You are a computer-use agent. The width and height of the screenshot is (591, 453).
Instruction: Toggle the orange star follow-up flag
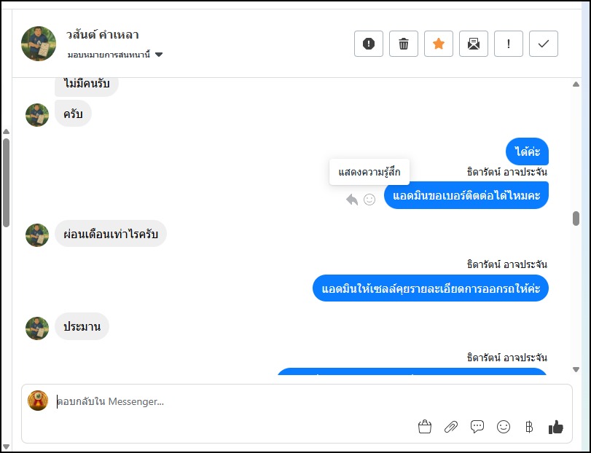point(439,44)
